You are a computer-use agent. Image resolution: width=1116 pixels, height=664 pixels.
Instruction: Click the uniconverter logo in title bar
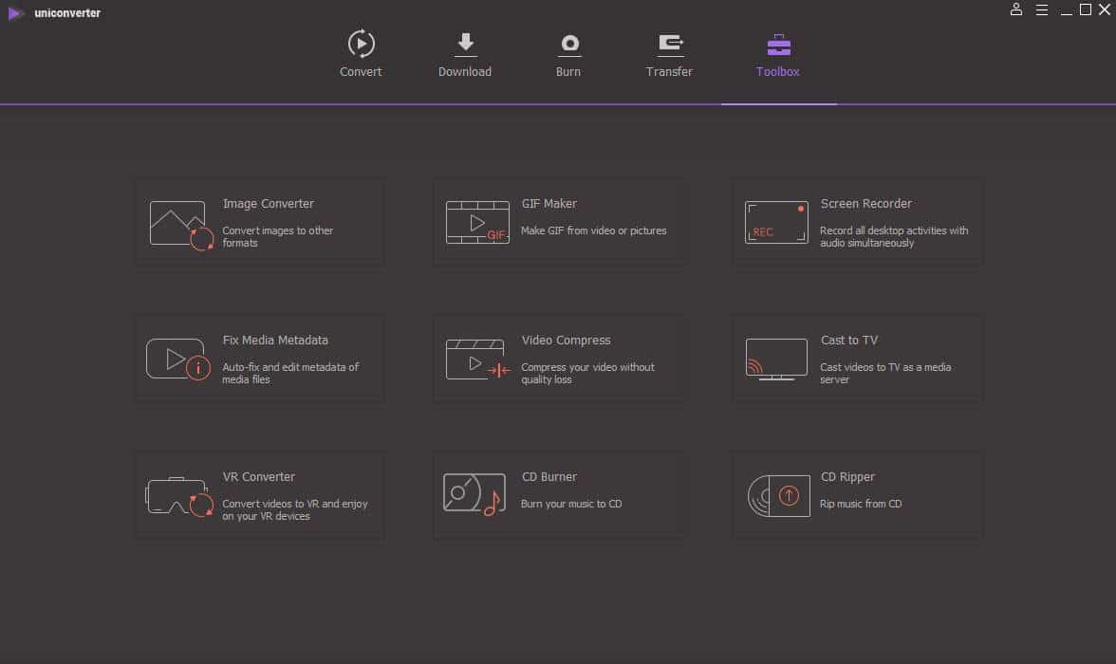pos(16,13)
